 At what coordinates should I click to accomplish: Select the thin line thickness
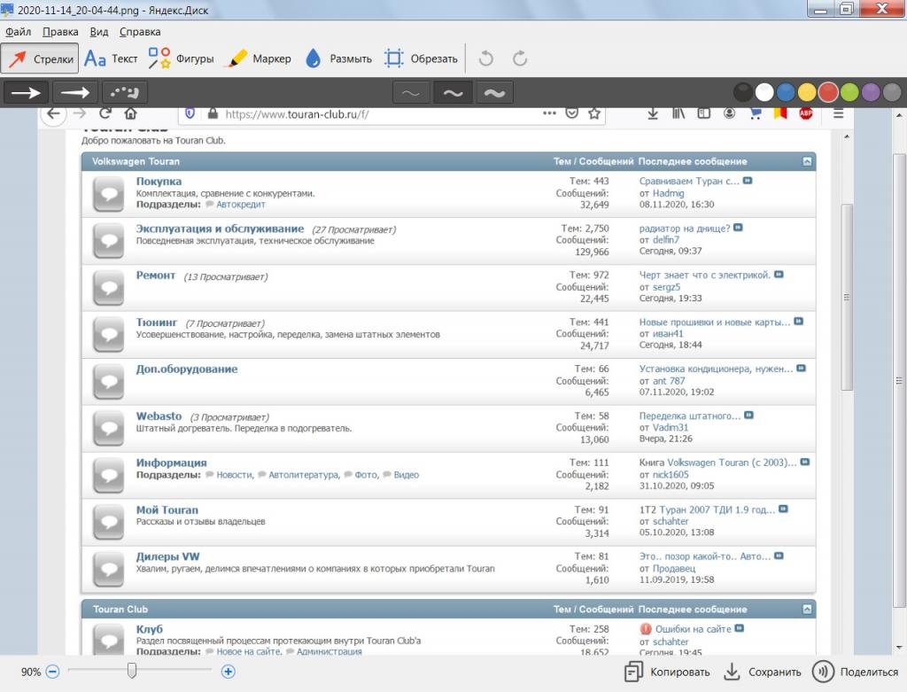point(411,92)
